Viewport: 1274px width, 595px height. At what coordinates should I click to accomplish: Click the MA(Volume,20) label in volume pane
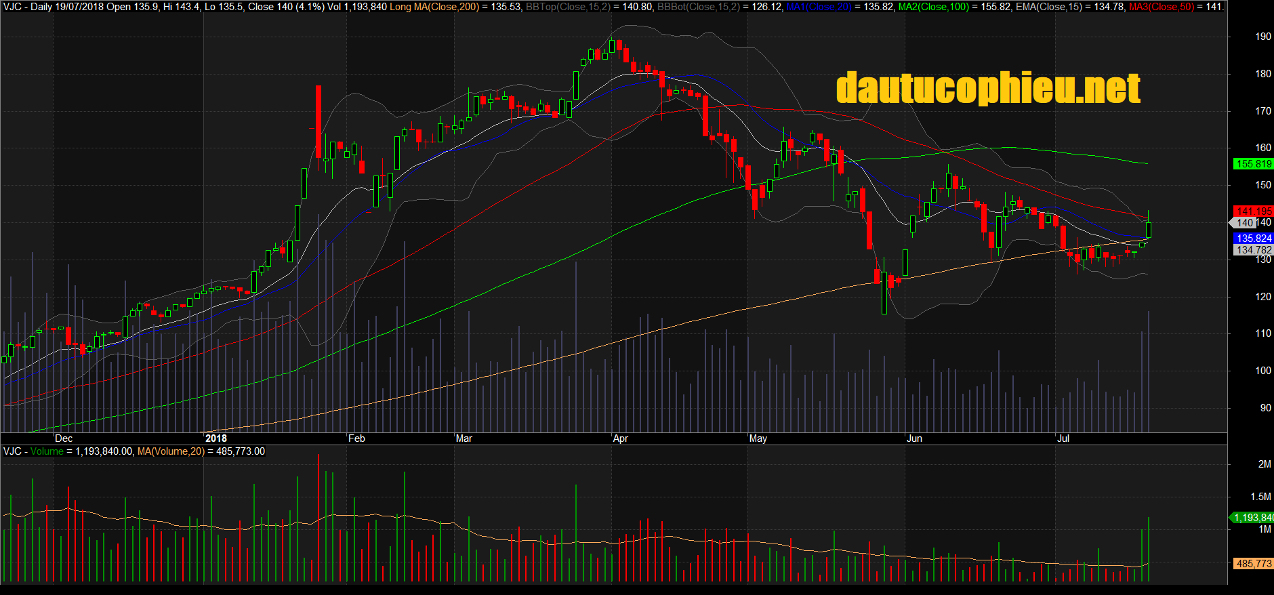point(170,451)
